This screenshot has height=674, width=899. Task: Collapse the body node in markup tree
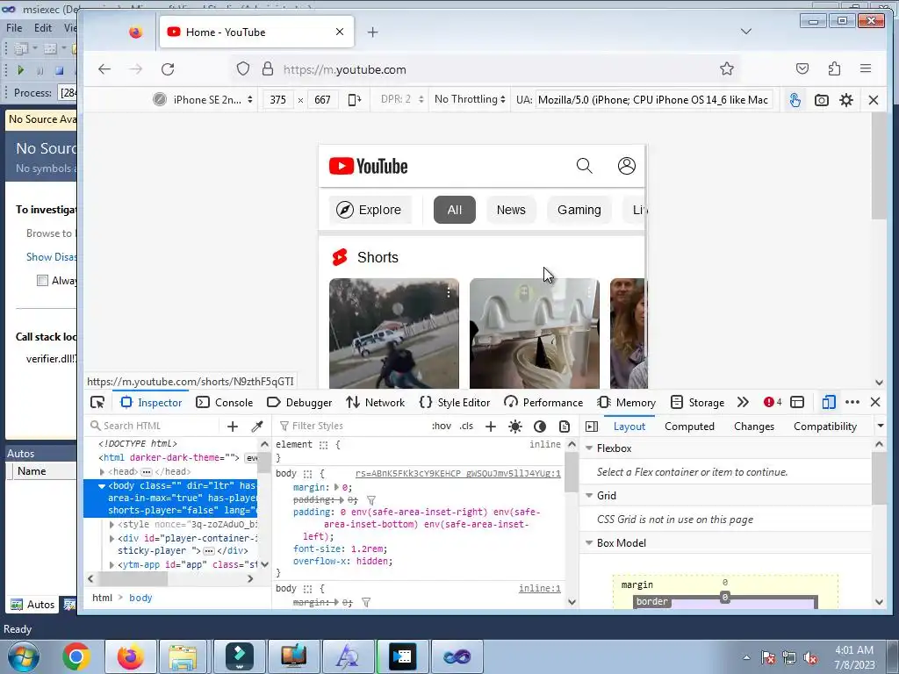(x=102, y=486)
